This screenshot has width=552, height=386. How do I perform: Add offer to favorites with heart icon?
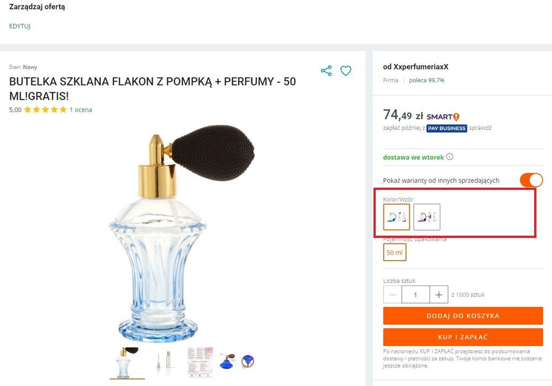tap(346, 71)
